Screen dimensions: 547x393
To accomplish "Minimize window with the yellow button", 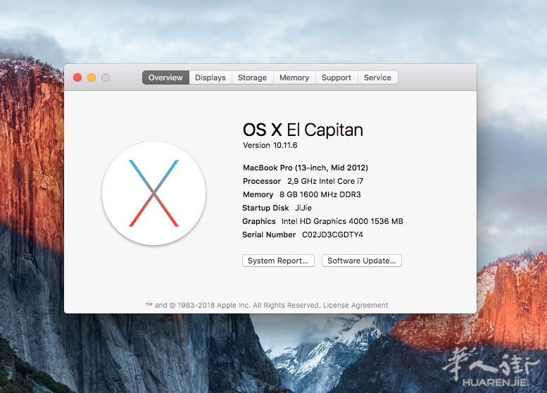I will coord(92,77).
